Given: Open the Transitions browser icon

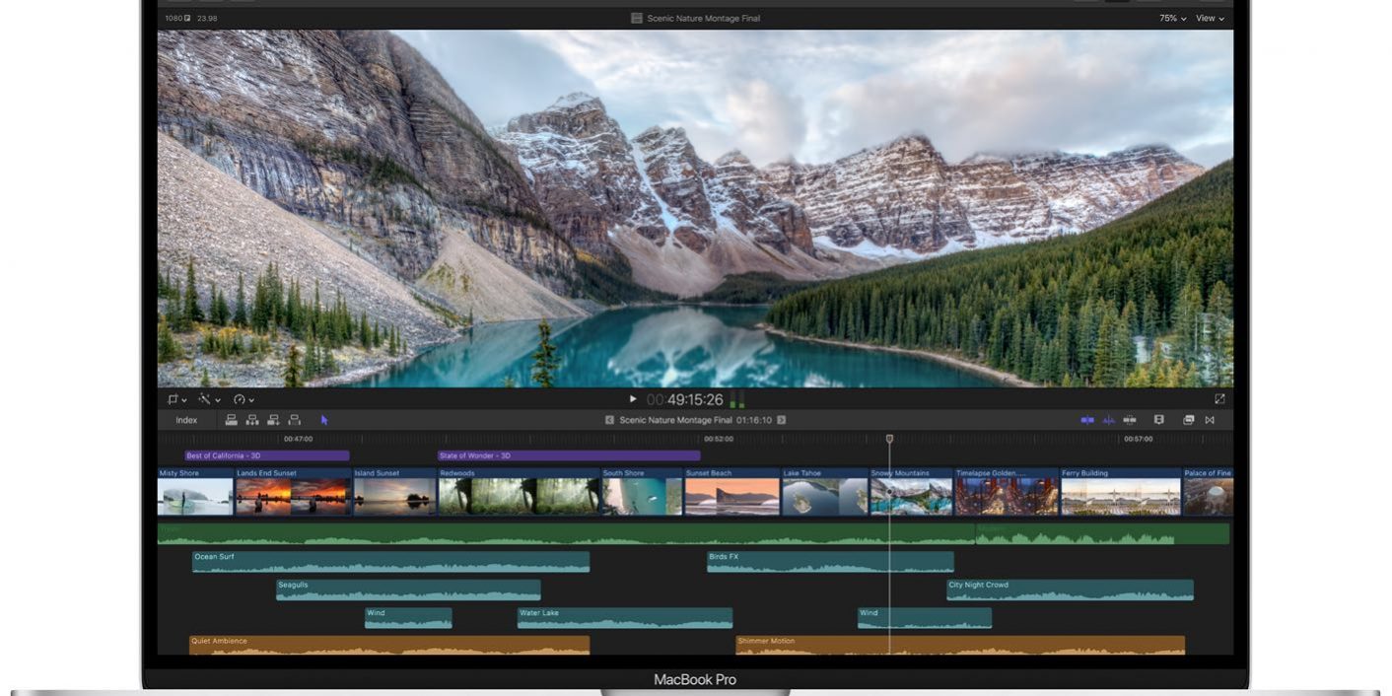Looking at the screenshot, I should (1210, 420).
